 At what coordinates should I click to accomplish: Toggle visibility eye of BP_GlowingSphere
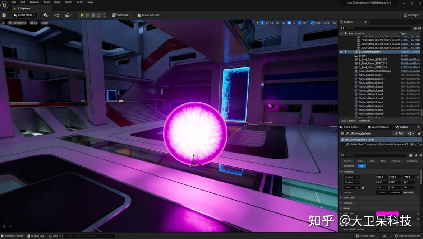point(341,52)
